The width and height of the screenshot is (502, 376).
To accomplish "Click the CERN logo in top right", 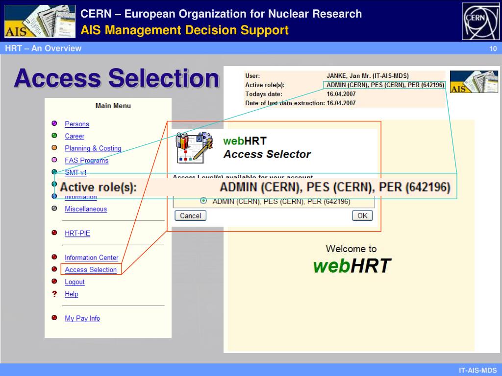I will click(x=481, y=21).
